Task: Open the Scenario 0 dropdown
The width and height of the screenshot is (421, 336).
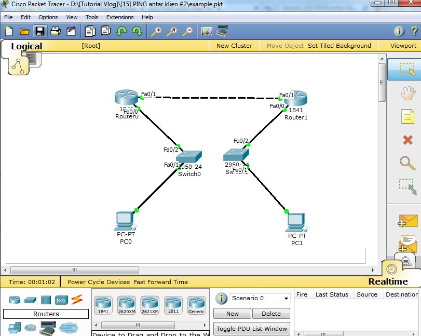Action: point(260,298)
